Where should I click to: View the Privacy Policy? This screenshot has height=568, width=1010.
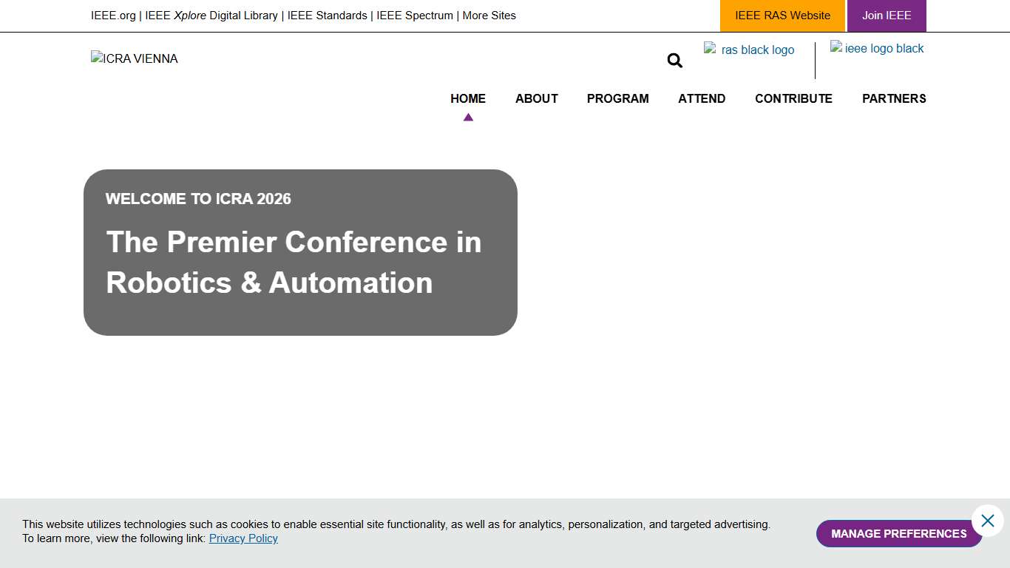click(x=243, y=538)
